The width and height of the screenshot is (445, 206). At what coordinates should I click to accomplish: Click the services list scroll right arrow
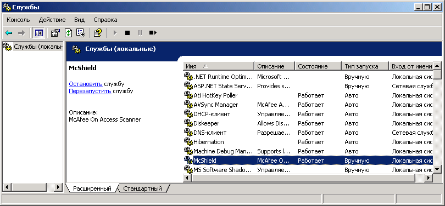tap(429, 178)
